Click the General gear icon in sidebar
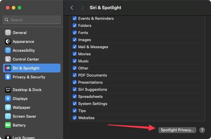This screenshot has height=139, width=211. 8,33
